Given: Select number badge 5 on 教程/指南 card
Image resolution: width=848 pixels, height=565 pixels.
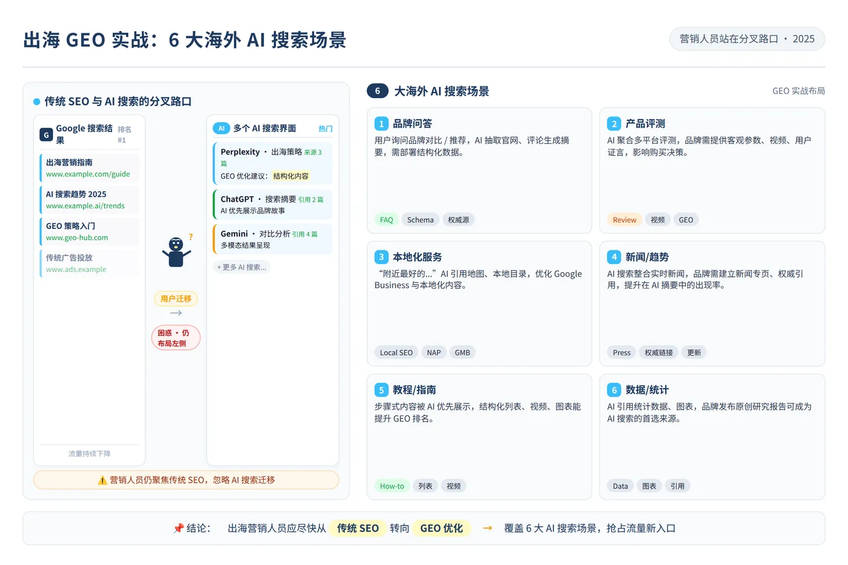Looking at the screenshot, I should (381, 390).
